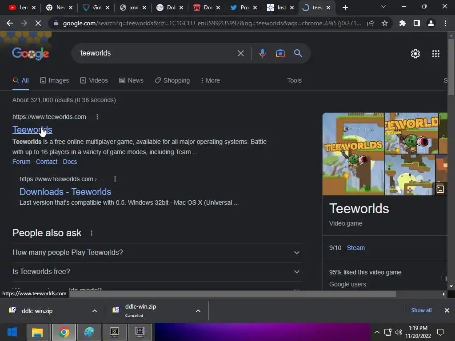Select the All results tab
Viewport: 455px width, 341px height.
pos(20,81)
